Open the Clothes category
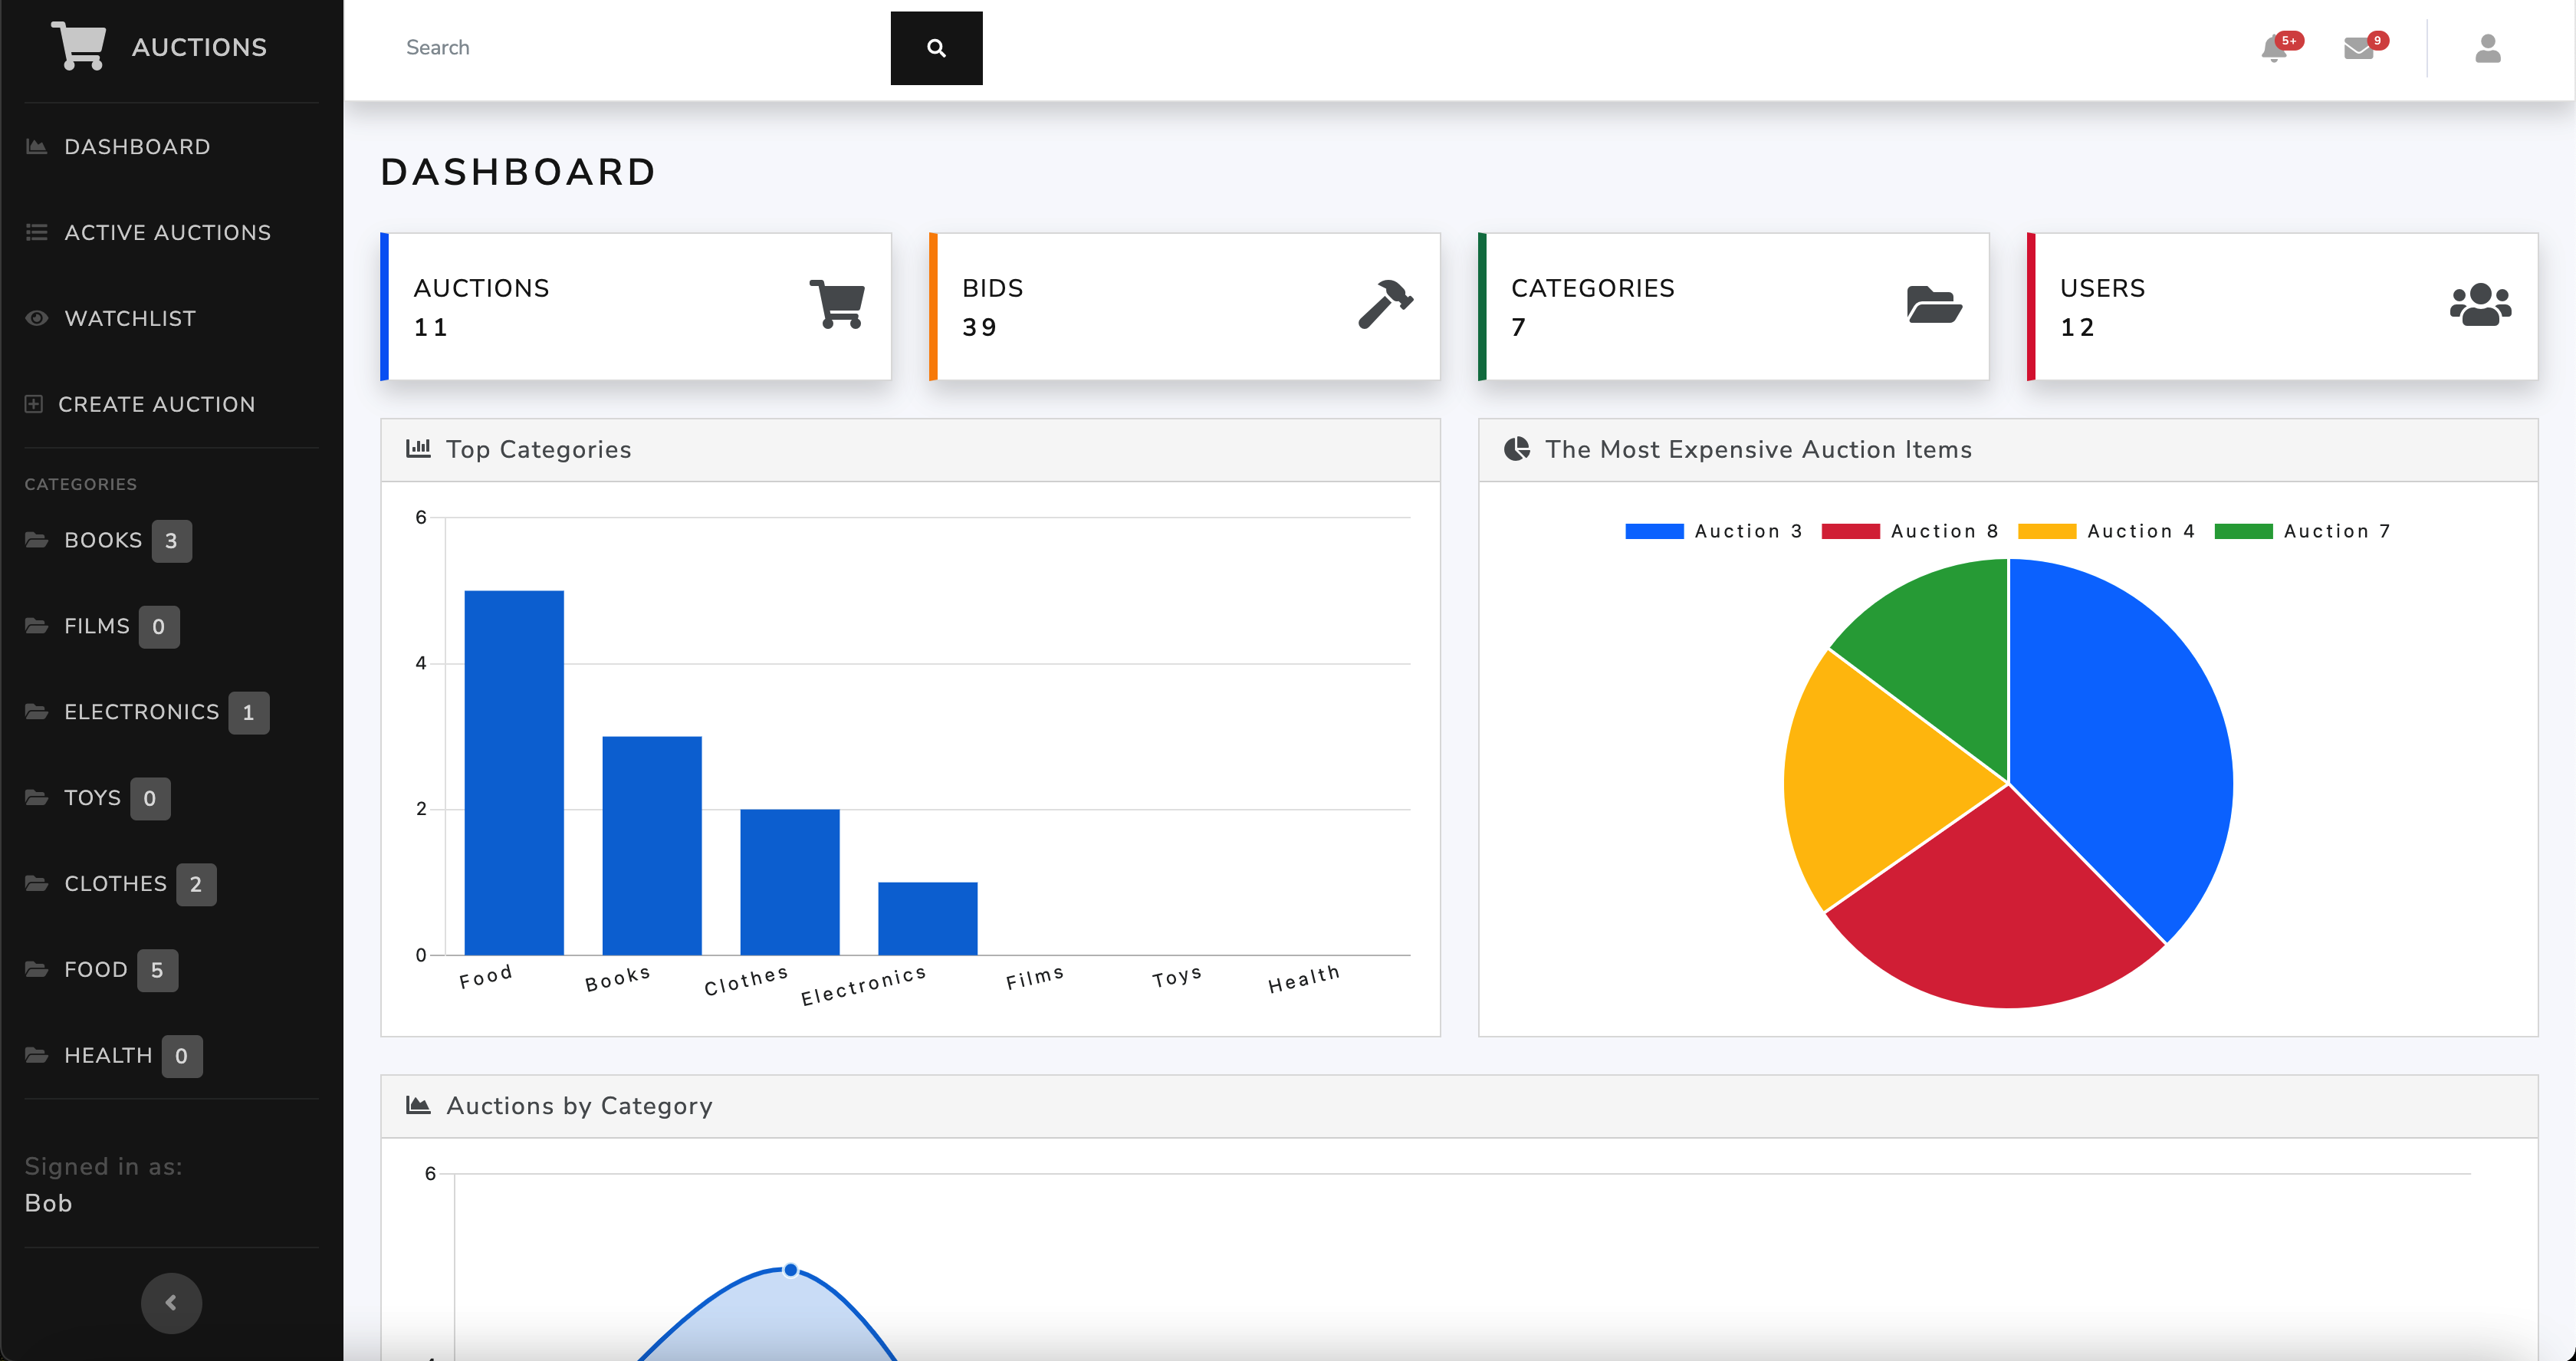 120,884
